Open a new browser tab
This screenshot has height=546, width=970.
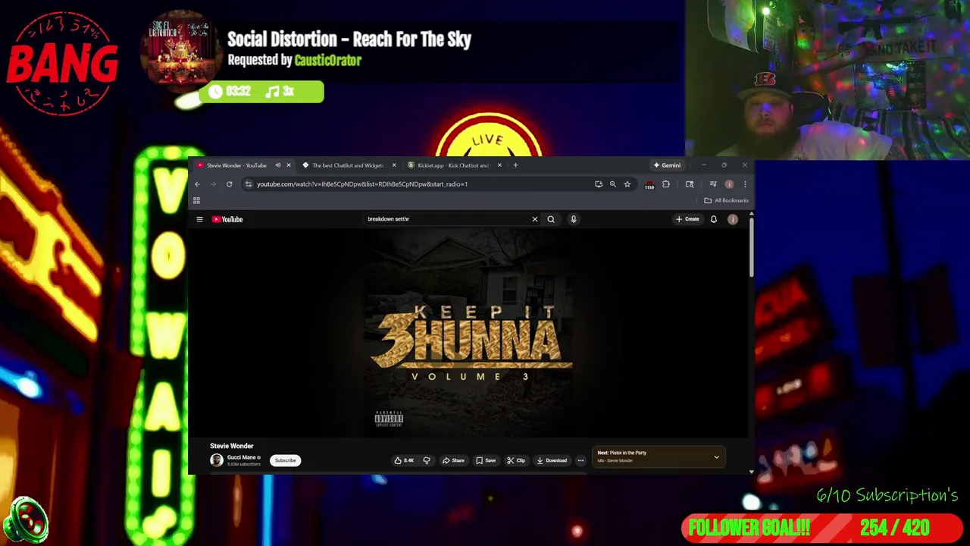[x=515, y=165]
